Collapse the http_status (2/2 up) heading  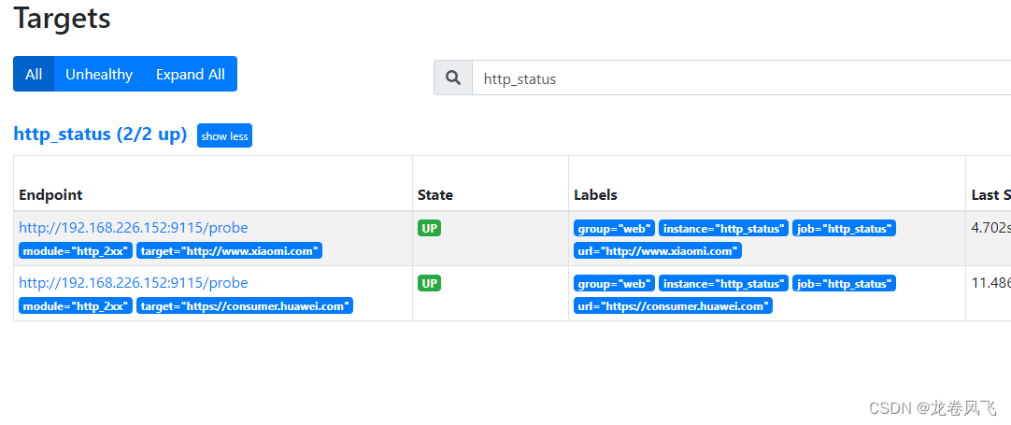point(101,135)
